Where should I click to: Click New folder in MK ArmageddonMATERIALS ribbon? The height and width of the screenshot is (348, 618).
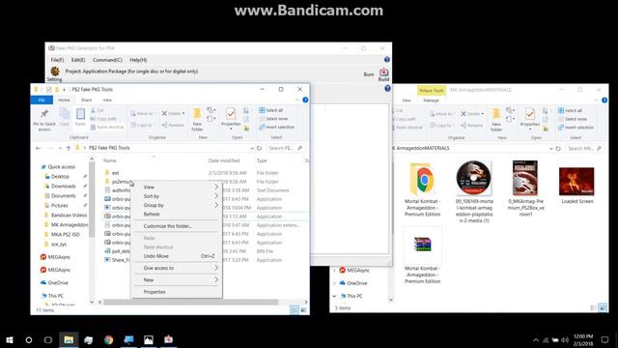point(496,120)
